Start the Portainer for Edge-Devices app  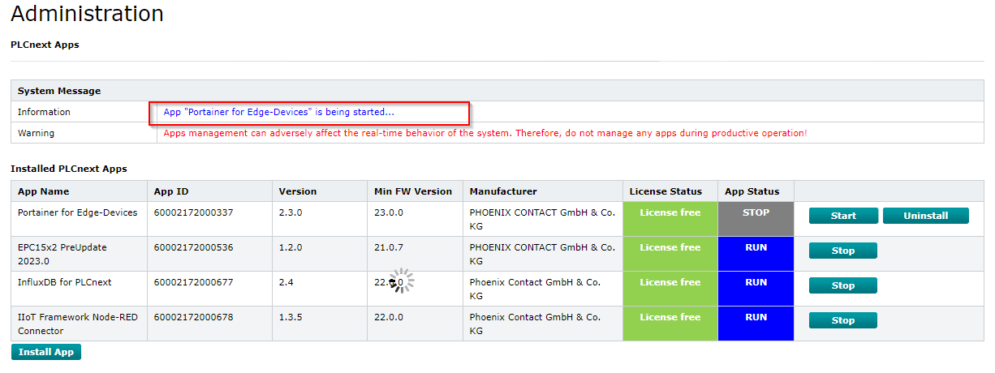[x=843, y=216]
